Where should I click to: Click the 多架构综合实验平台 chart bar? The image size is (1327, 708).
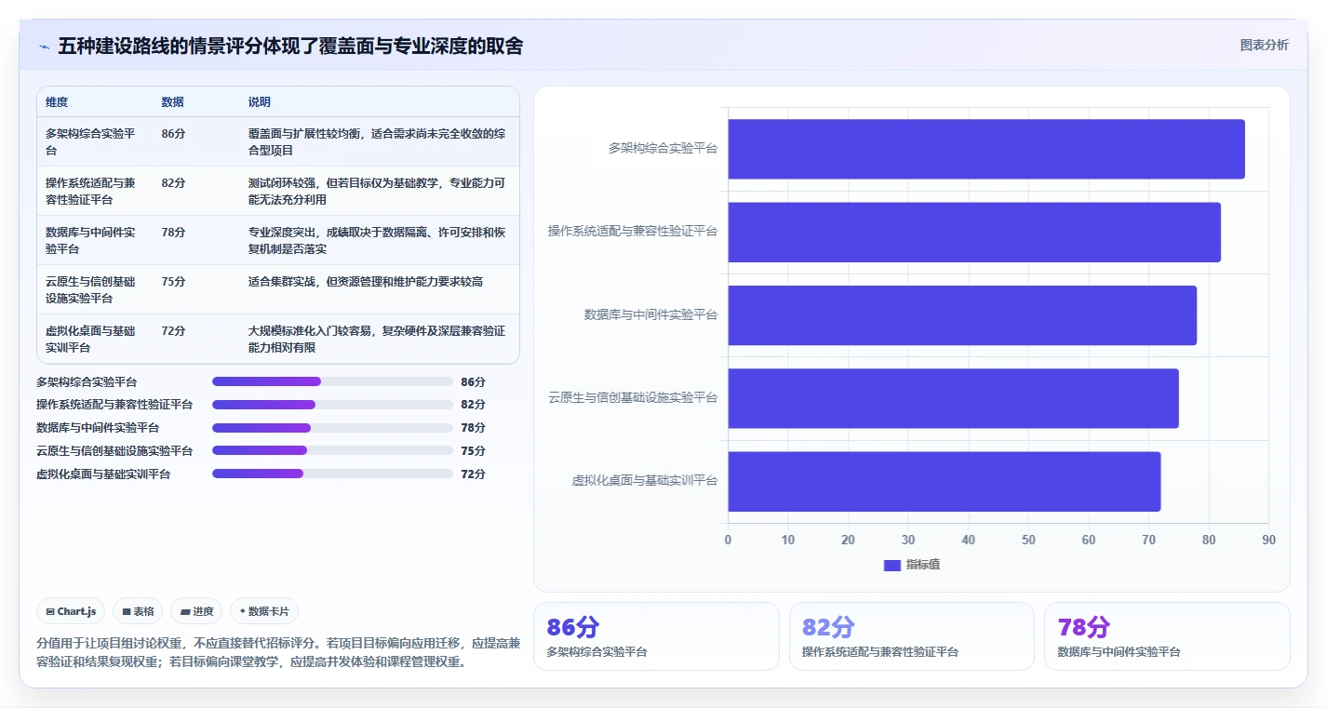(986, 149)
